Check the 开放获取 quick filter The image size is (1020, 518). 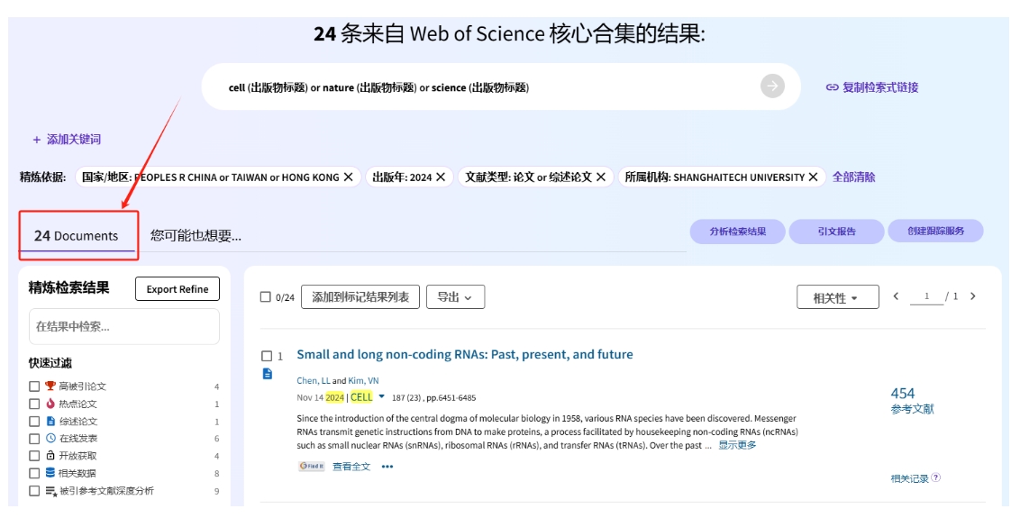[x=34, y=456]
